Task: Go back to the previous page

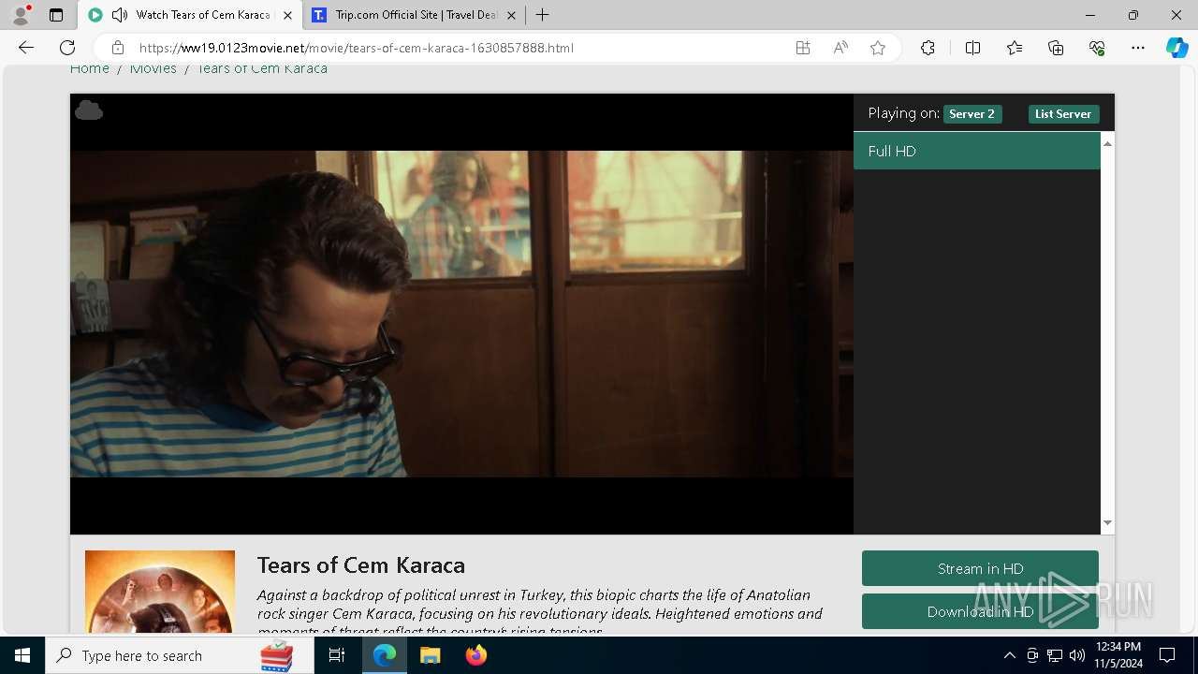Action: click(26, 48)
